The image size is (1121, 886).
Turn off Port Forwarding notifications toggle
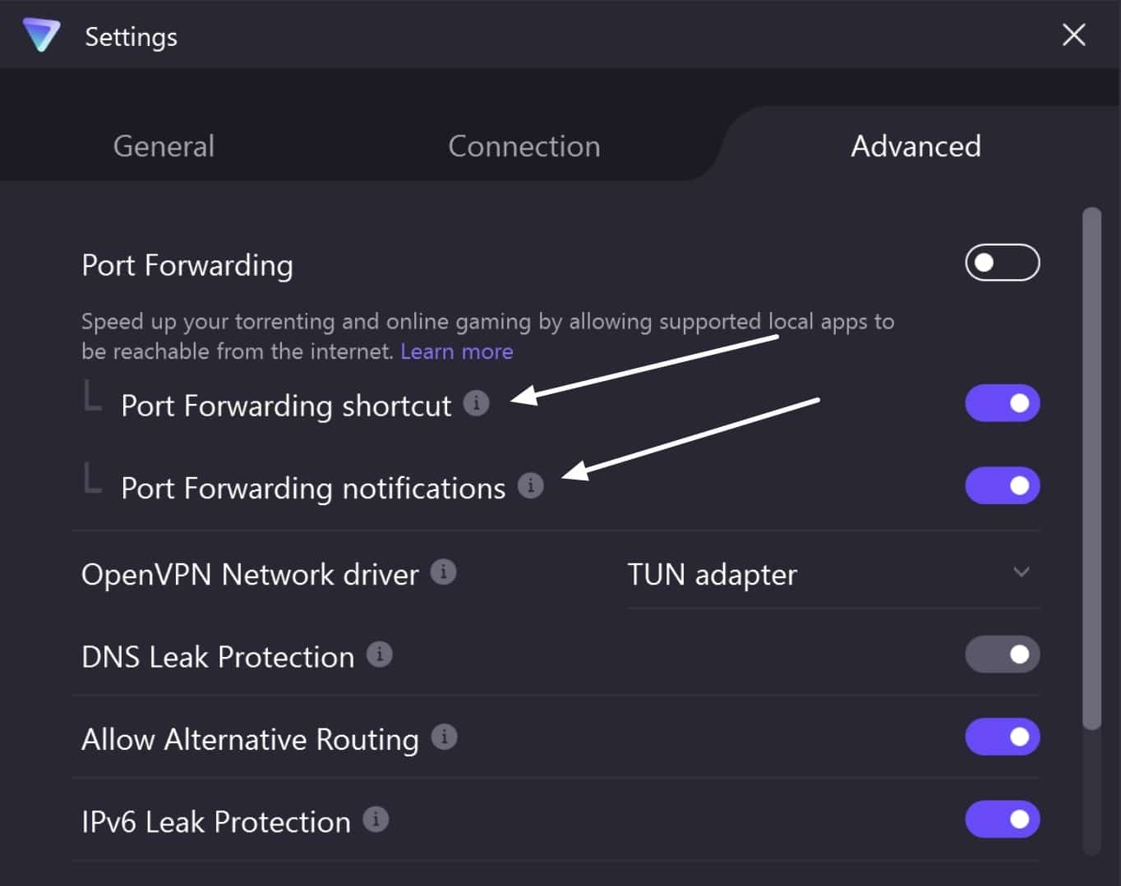click(1003, 485)
